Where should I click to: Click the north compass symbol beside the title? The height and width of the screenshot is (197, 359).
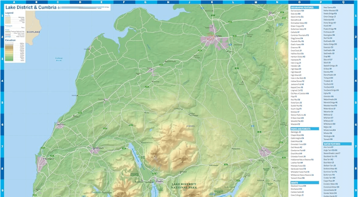pos(59,8)
